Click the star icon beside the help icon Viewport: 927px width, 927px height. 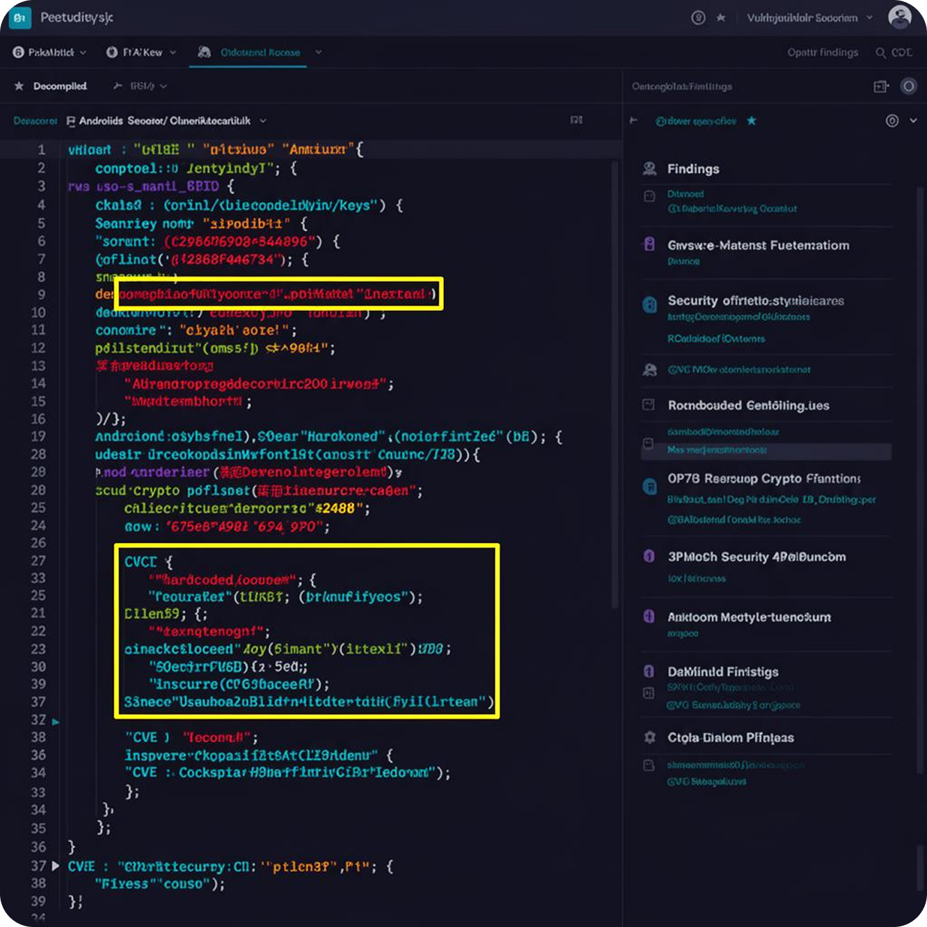tap(721, 17)
